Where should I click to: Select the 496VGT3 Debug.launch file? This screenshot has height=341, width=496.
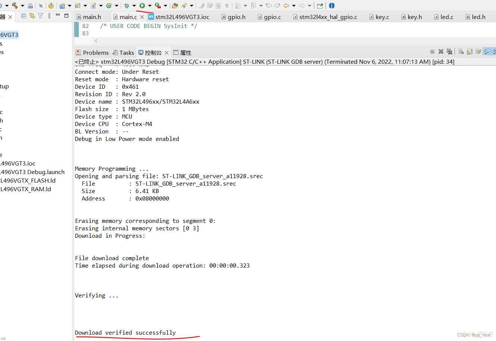(x=32, y=172)
